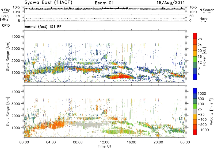
Task: Click the '28' power colorbar tick
Action: [x=200, y=39]
